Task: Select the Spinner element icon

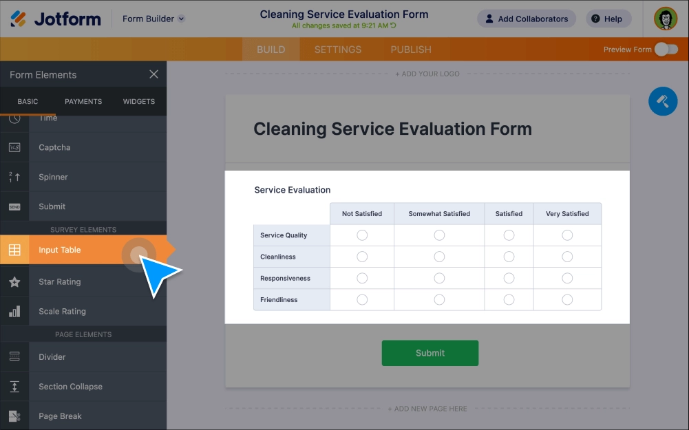Action: [x=14, y=177]
